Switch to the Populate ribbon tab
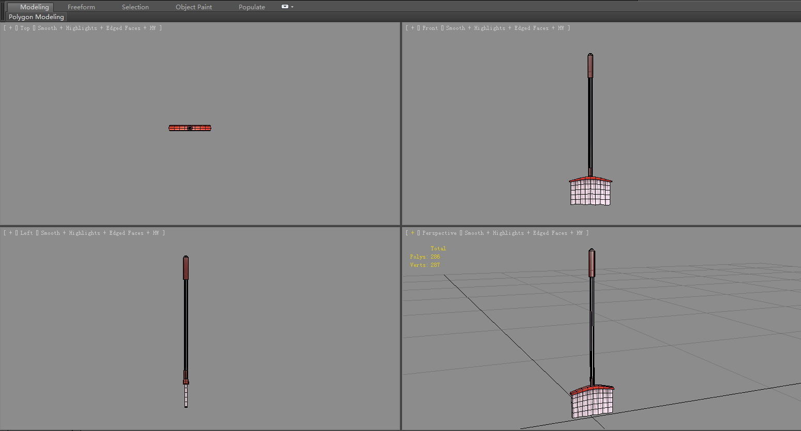Screen dimensions: 801x431 [x=252, y=7]
